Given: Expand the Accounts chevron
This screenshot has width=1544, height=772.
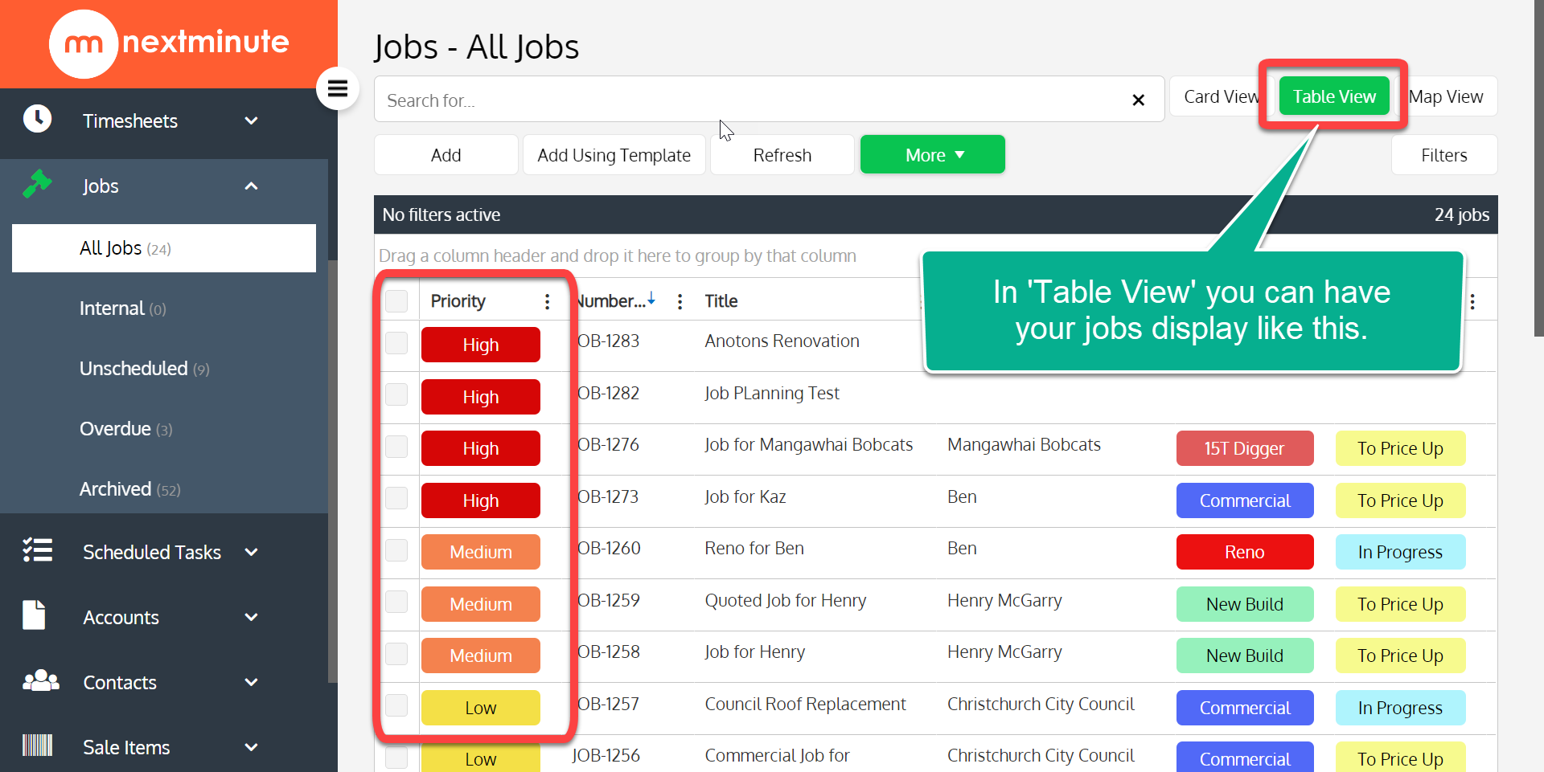Looking at the screenshot, I should 251,617.
